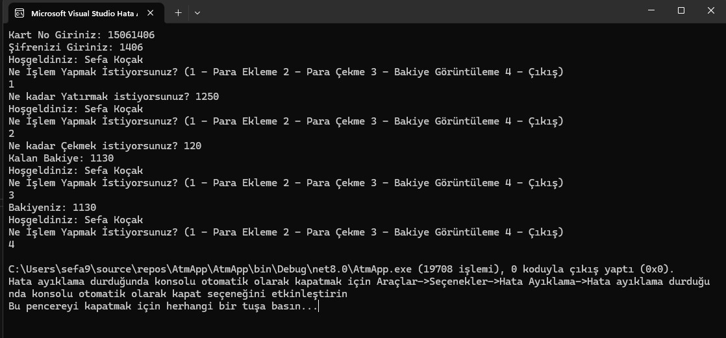Click the Şifrenizi Giriniz password line
726x338 pixels.
coord(75,47)
